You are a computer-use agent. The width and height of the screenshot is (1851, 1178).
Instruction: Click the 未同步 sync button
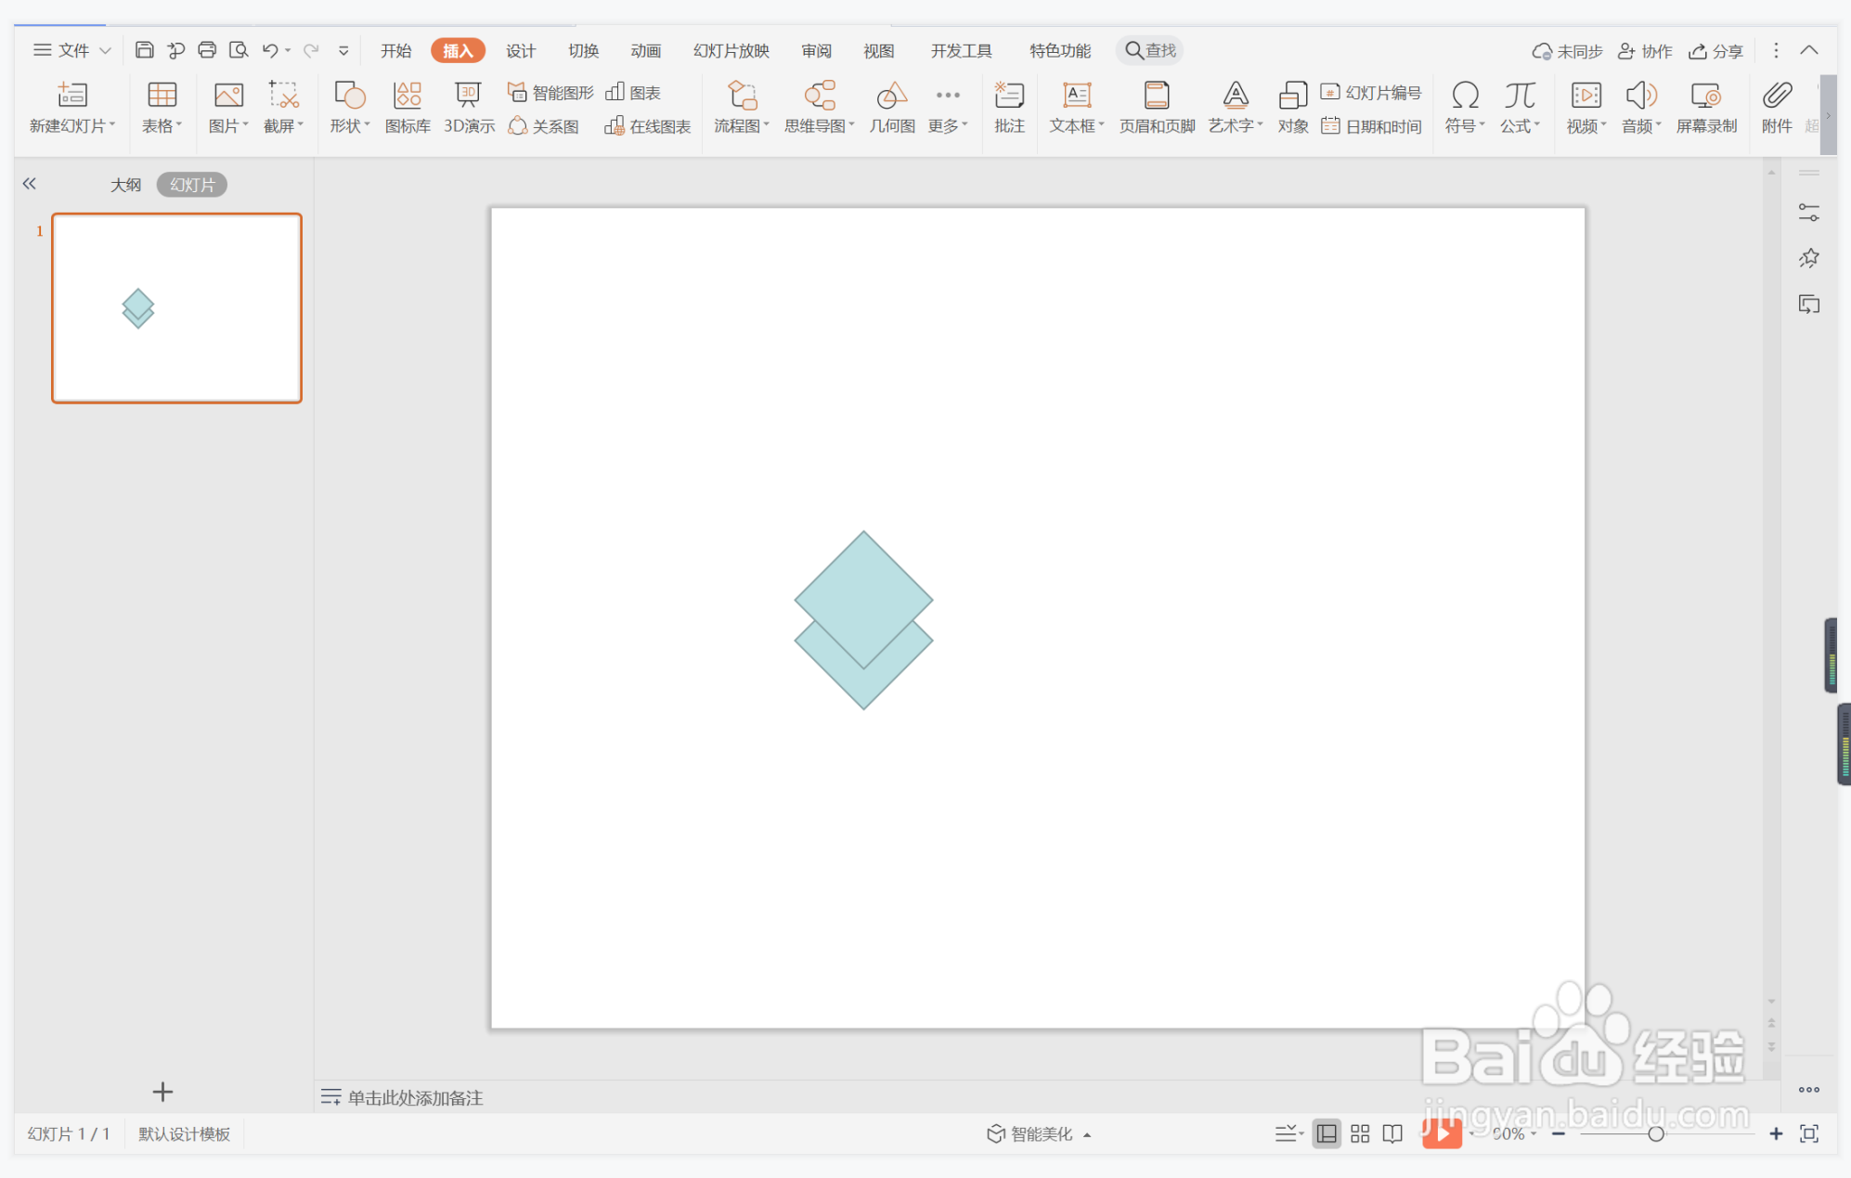click(x=1567, y=51)
